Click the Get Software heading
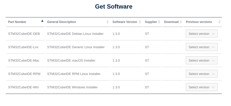The height and width of the screenshot is (106, 231). click(x=113, y=7)
